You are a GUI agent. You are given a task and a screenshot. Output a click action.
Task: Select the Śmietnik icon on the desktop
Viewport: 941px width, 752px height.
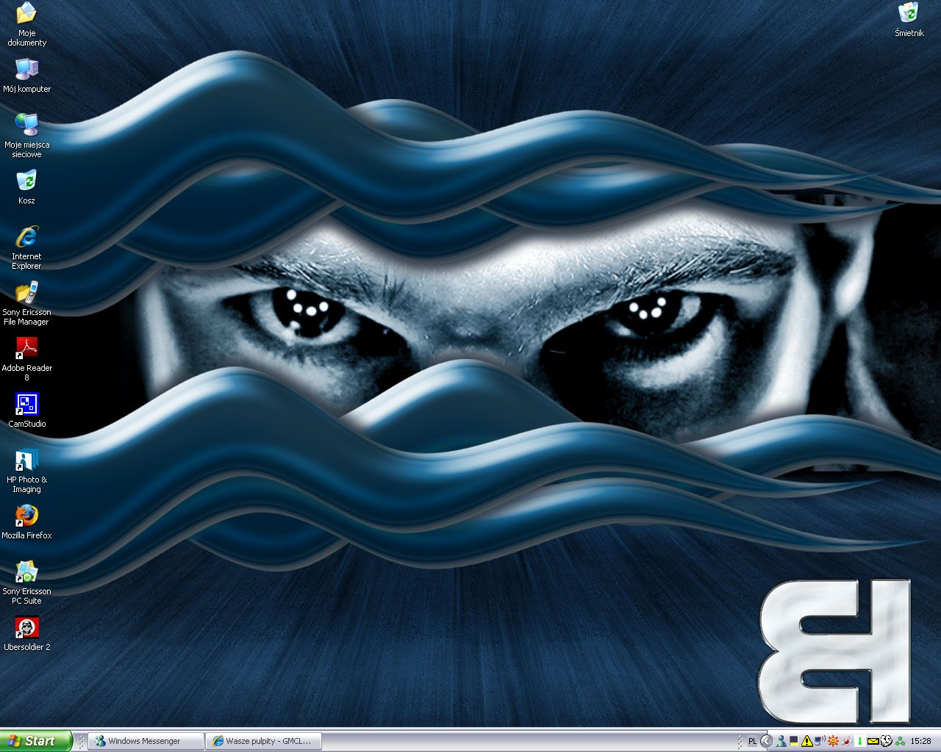click(x=909, y=13)
